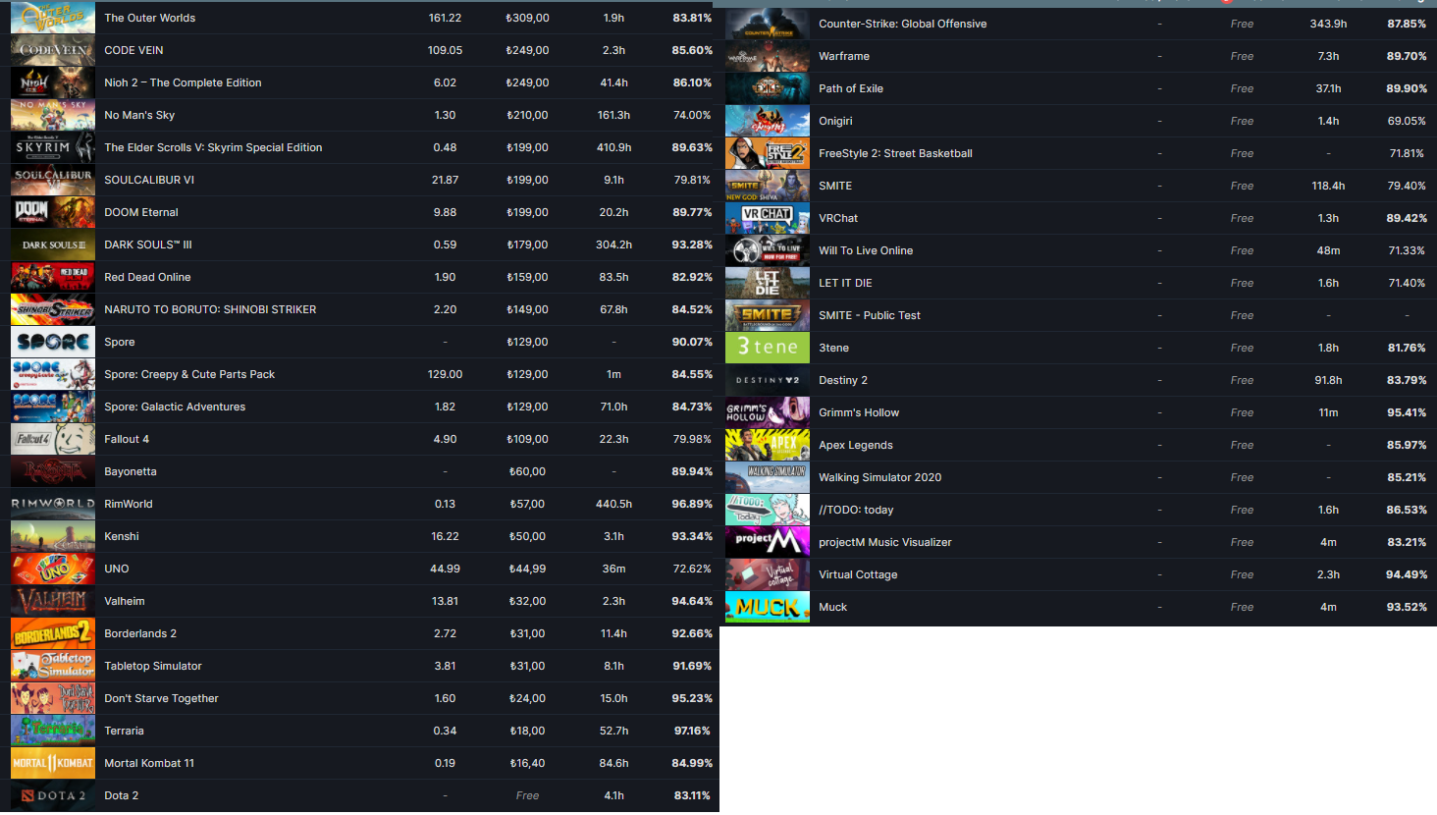Open the Valheim cover thumbnail

53,601
